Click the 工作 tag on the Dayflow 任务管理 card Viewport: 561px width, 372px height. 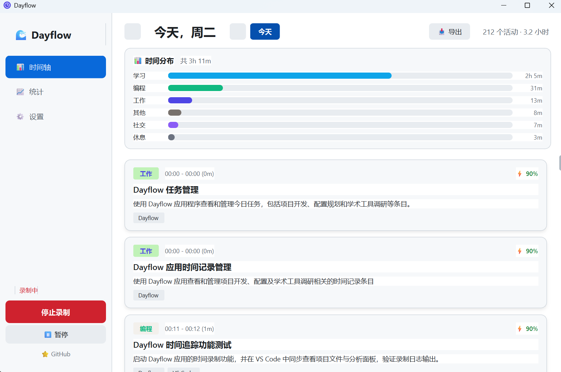tap(146, 174)
